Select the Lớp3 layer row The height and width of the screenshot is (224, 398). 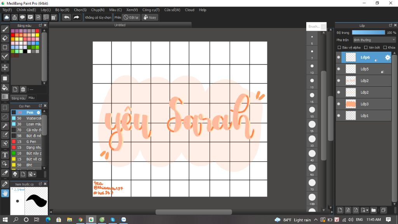[364, 104]
